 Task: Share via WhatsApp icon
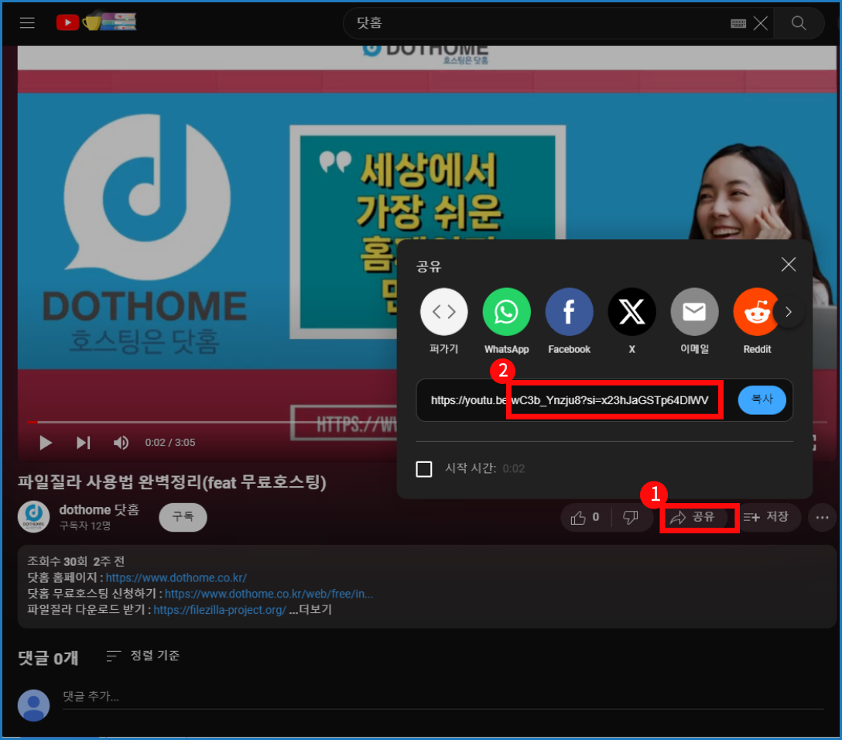pos(506,312)
